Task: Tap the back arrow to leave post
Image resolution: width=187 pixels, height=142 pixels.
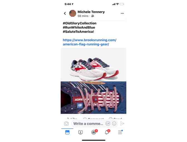Action: click(65, 13)
